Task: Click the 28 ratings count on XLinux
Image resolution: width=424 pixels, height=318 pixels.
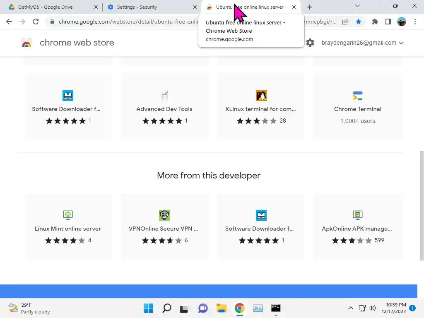Action: click(282, 120)
